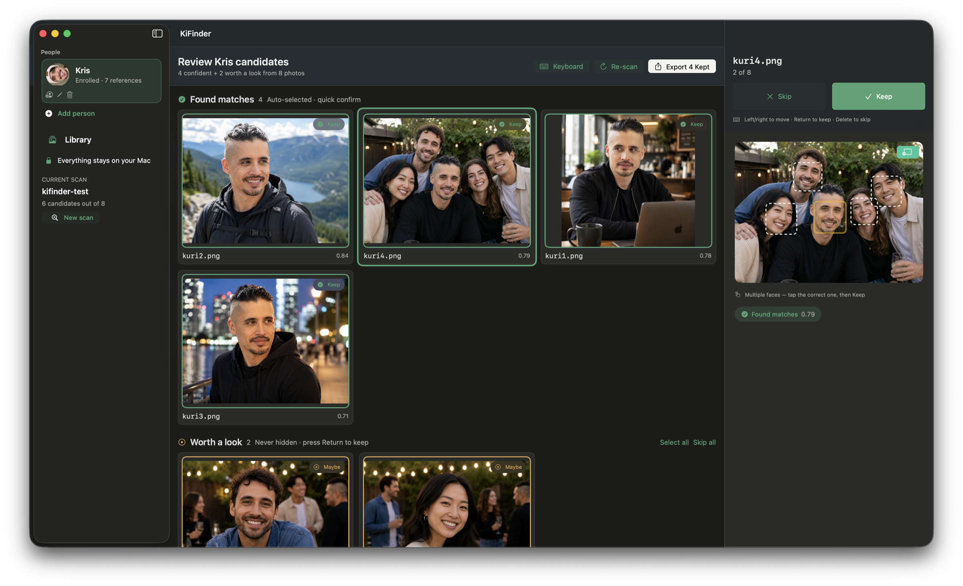This screenshot has width=963, height=586.
Task: Start a New scan
Action: [71, 218]
